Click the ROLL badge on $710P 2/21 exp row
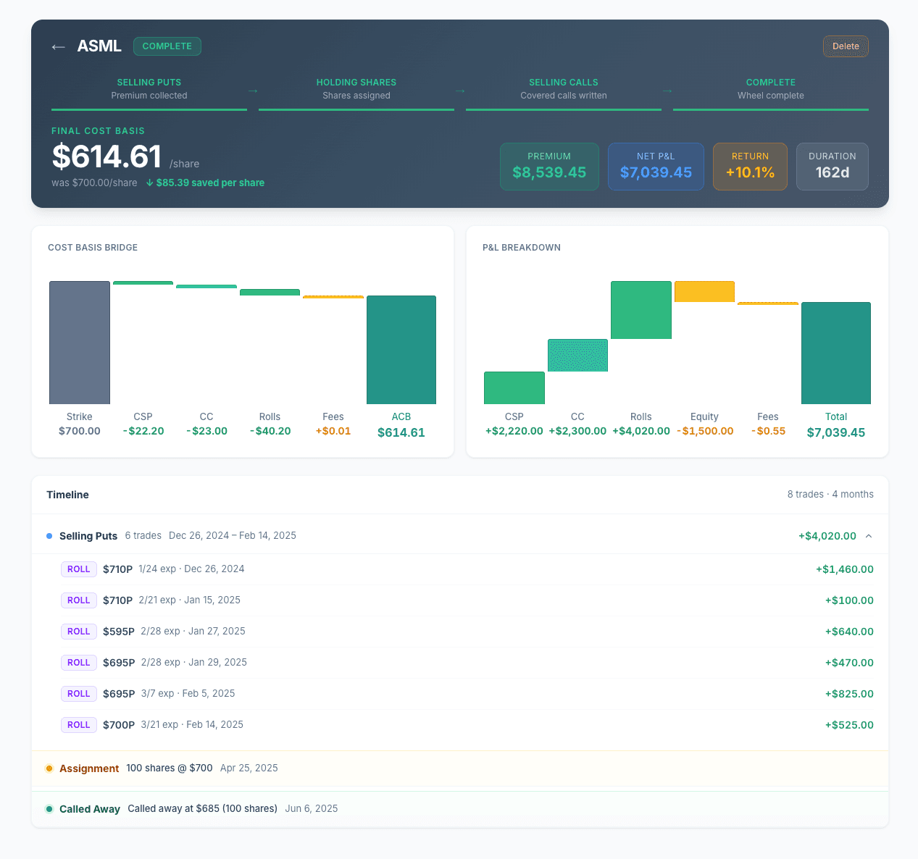Image resolution: width=918 pixels, height=859 pixels. point(79,600)
